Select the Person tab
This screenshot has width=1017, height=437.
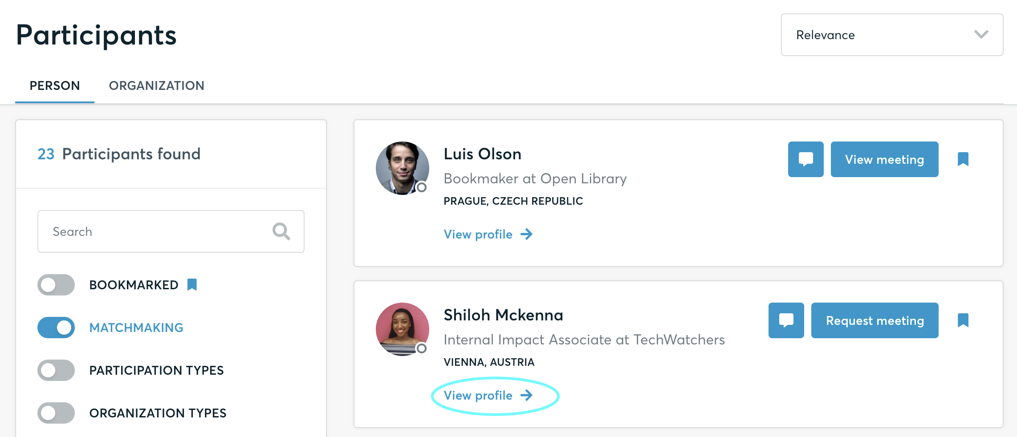[x=55, y=85]
